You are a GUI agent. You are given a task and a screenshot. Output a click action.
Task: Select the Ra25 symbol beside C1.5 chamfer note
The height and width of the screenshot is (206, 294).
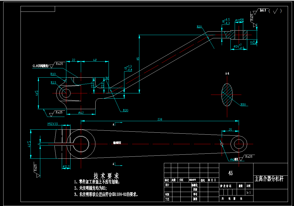[57, 65]
